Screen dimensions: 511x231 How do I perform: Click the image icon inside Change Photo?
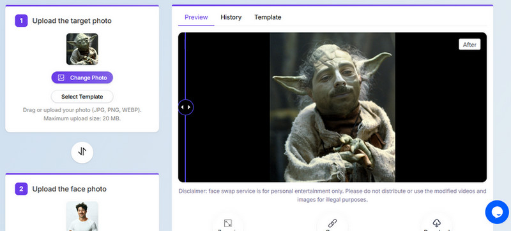click(x=61, y=78)
